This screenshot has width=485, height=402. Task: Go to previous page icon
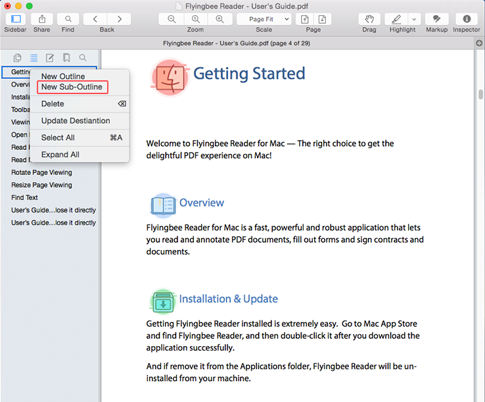point(305,19)
